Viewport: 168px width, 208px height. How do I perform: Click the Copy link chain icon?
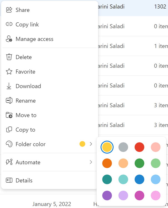point(9,24)
